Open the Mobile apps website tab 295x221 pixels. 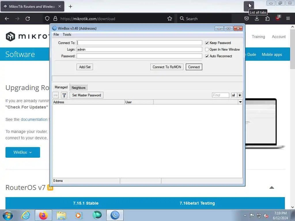click(272, 54)
